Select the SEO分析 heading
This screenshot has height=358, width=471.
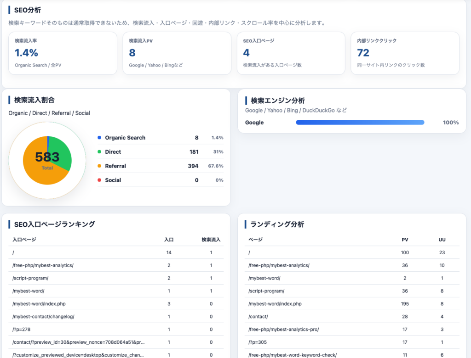28,10
